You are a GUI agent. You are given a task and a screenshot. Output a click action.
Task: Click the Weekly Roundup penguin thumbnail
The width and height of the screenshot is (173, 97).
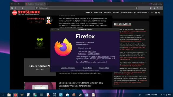pyautogui.click(x=40, y=20)
